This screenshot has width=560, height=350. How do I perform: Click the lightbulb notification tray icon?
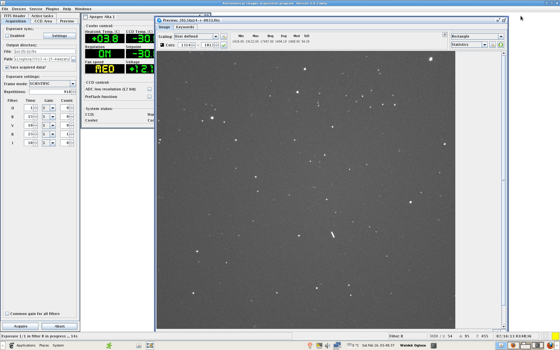[x=310, y=345]
